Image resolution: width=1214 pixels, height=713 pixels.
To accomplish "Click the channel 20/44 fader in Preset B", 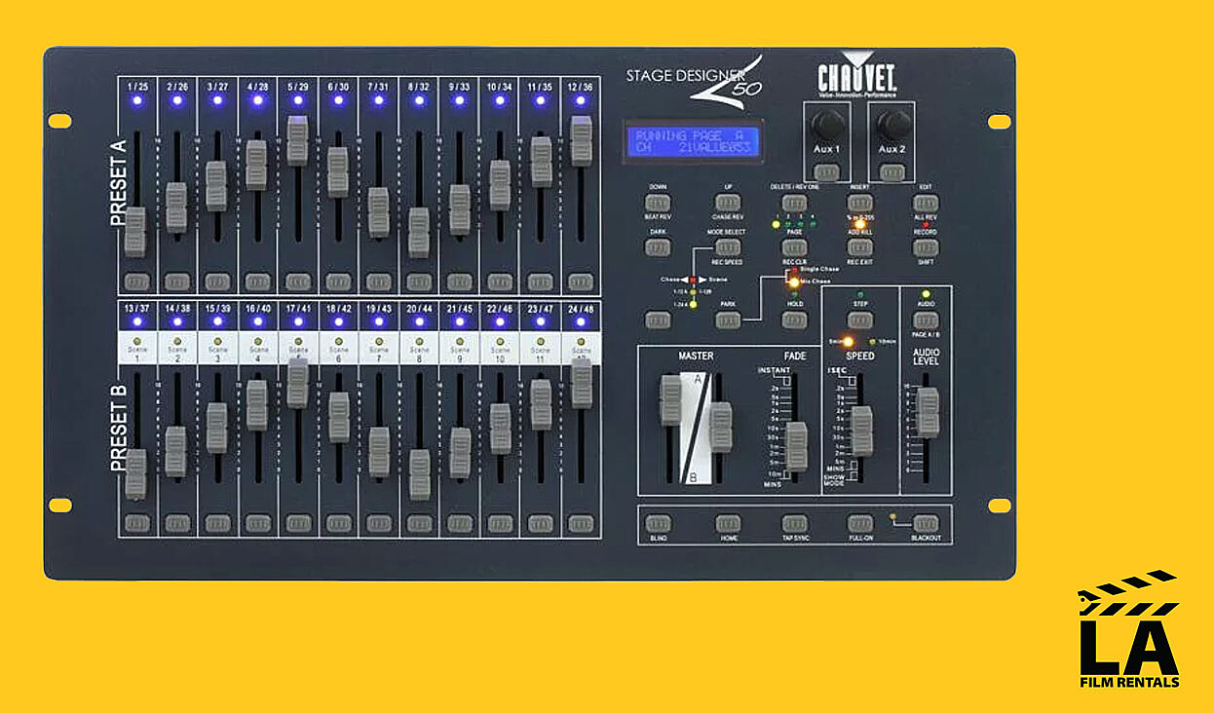I will pyautogui.click(x=419, y=473).
